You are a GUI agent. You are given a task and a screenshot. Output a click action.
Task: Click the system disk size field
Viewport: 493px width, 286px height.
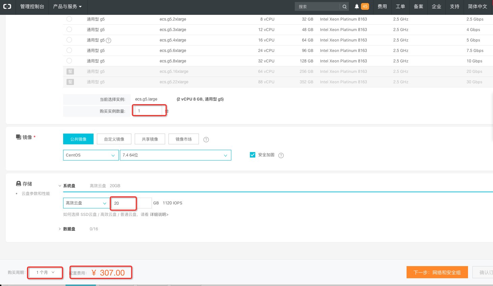132,203
